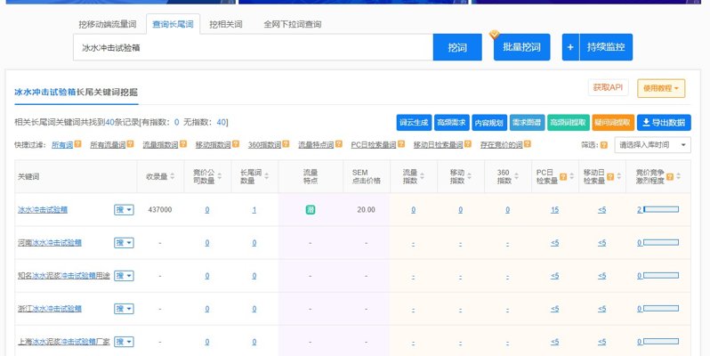This screenshot has width=710, height=356.
Task: Sort by 竞价公司数量 column arrows
Action: pyautogui.click(x=219, y=176)
